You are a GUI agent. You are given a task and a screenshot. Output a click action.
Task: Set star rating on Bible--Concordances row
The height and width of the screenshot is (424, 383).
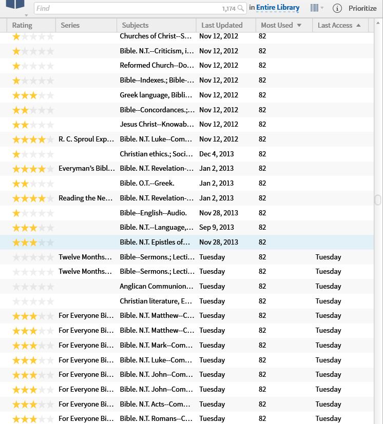[33, 110]
